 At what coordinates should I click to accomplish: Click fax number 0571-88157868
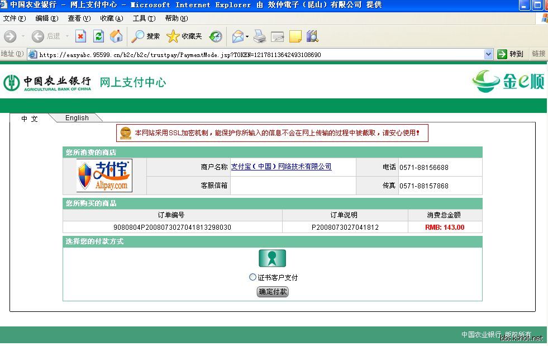pyautogui.click(x=424, y=186)
